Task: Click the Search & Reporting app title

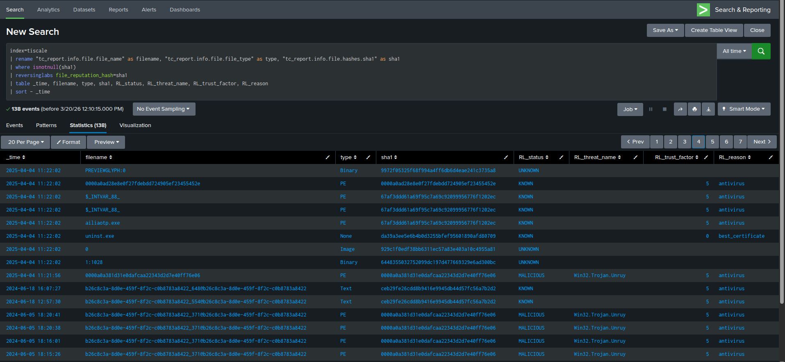Action: 742,10
